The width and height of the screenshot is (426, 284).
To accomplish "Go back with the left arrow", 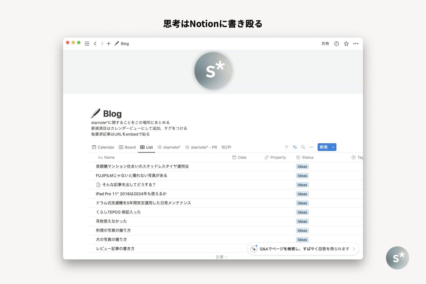I will 95,44.
